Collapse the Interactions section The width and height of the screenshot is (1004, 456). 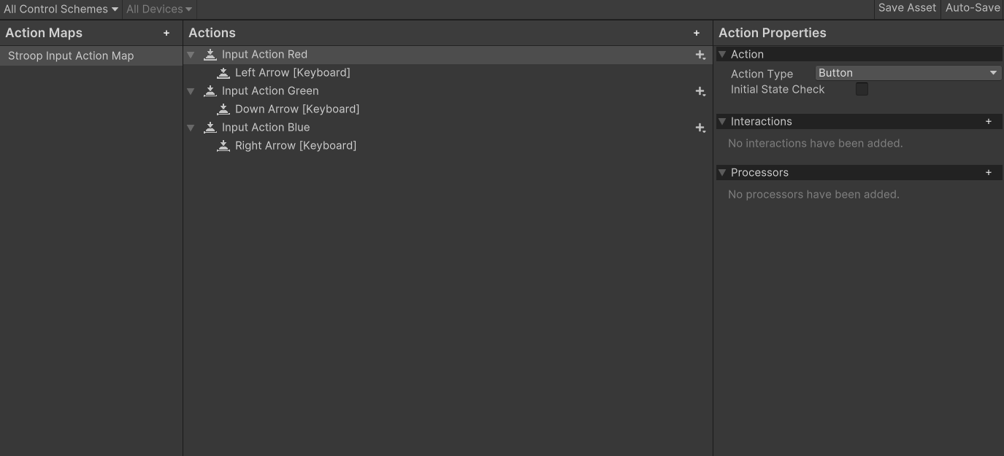[722, 122]
